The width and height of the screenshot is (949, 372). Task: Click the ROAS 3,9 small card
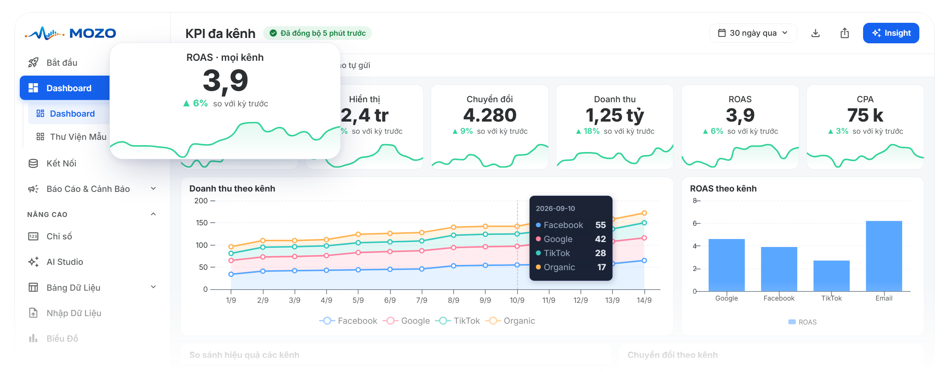pos(740,127)
